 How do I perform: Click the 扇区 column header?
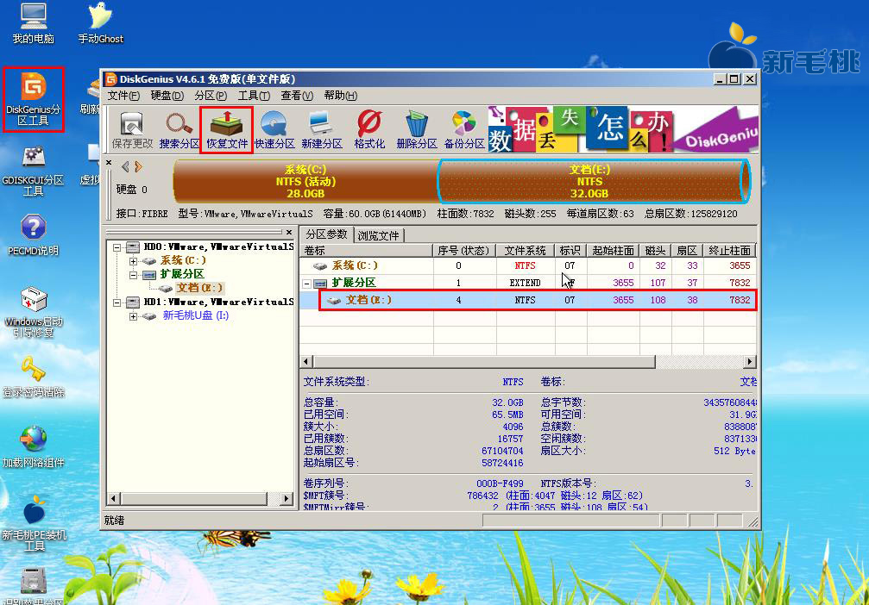688,251
